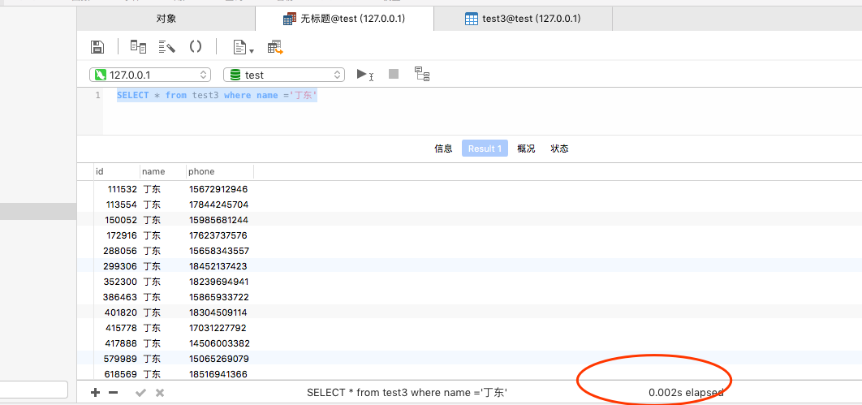Select phone cell 17844245704
Screen dimensions: 862x405
(x=220, y=205)
